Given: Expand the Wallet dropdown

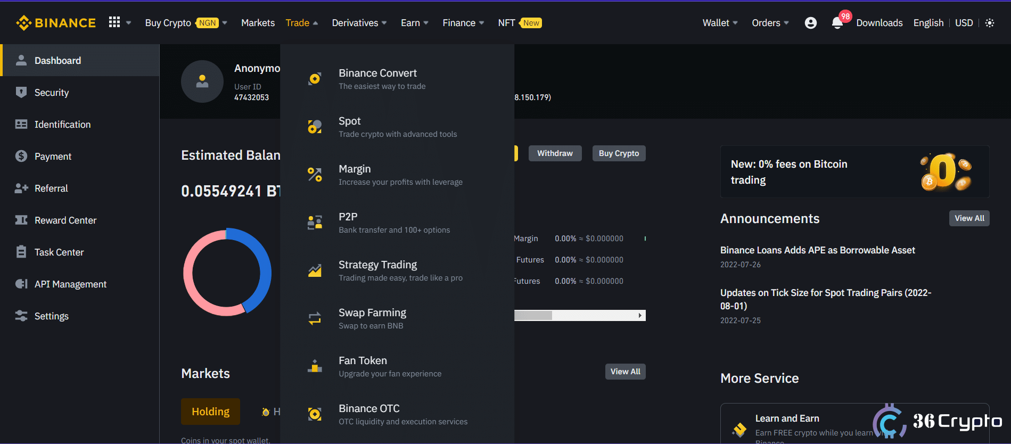Looking at the screenshot, I should 719,23.
